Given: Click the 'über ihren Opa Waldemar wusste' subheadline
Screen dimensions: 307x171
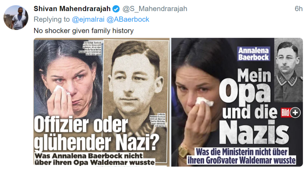Looking at the screenshot, I should (94, 162).
